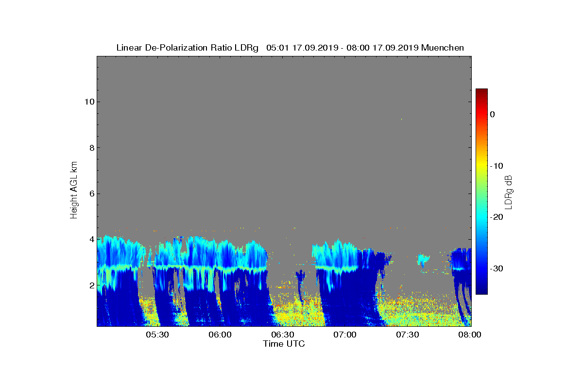Image resolution: width=583 pixels, height=389 pixels.
Task: Click the "06:00" time tick label
Action: tap(220, 335)
